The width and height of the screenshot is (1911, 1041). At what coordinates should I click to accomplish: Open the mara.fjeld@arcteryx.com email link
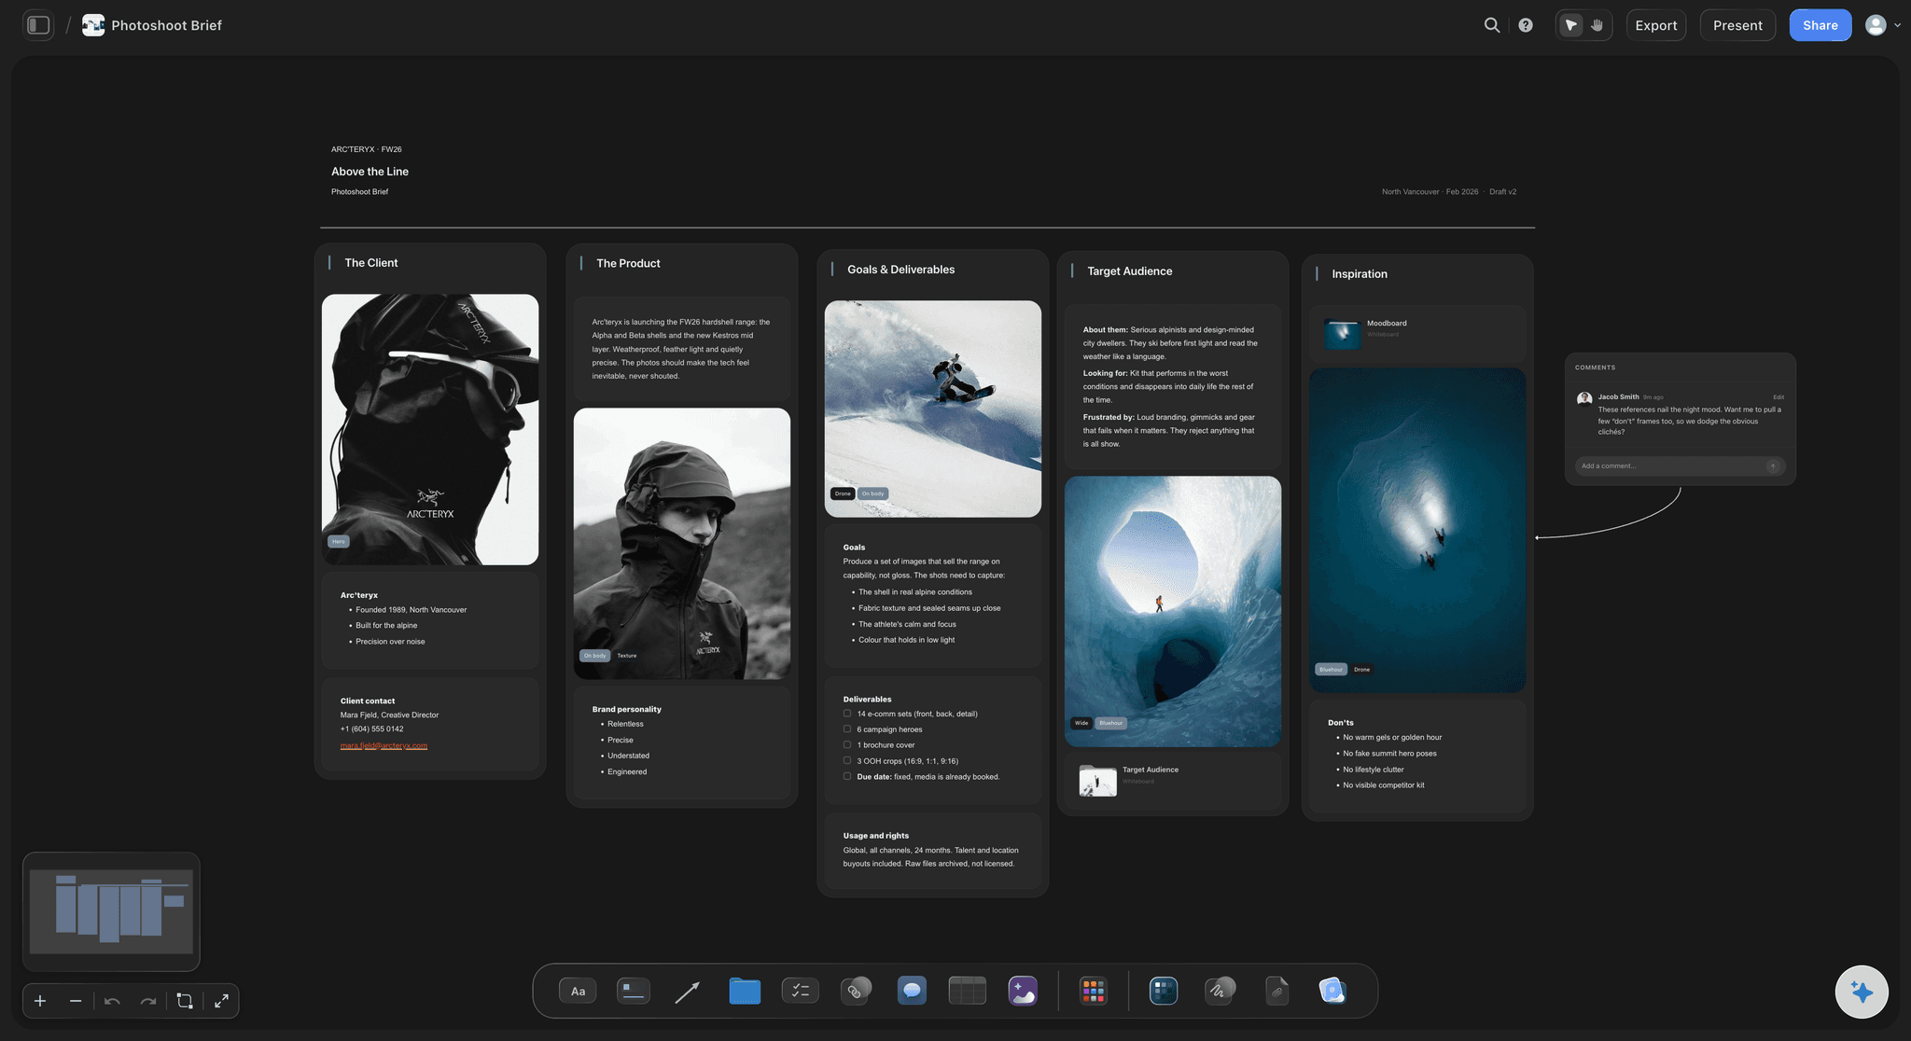point(384,745)
